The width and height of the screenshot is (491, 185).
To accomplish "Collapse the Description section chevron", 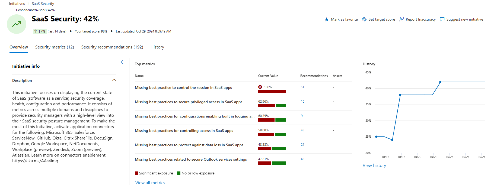I will coord(114,80).
